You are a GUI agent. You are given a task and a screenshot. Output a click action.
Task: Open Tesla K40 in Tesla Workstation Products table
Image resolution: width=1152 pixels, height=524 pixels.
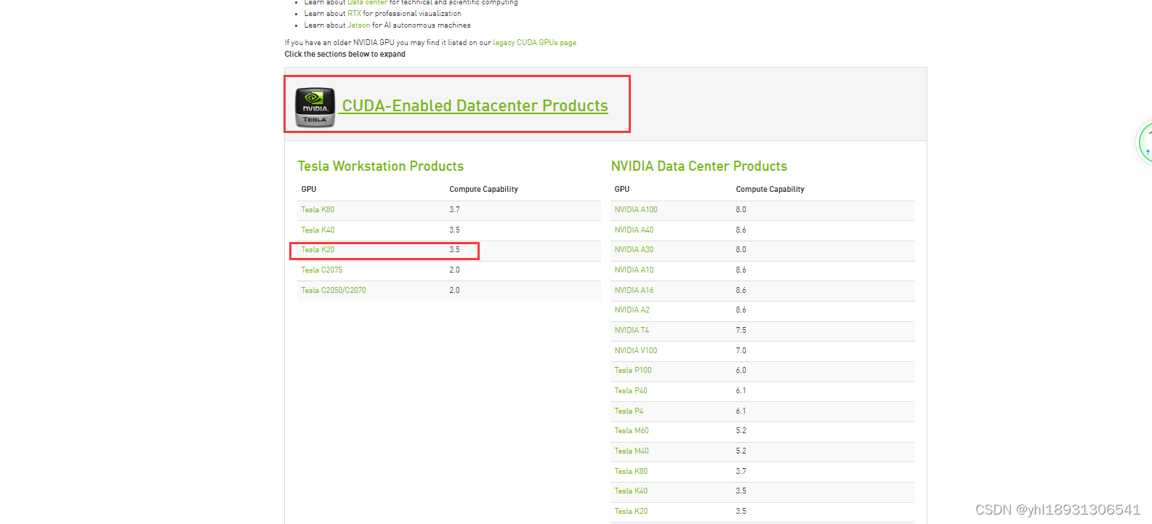(318, 230)
